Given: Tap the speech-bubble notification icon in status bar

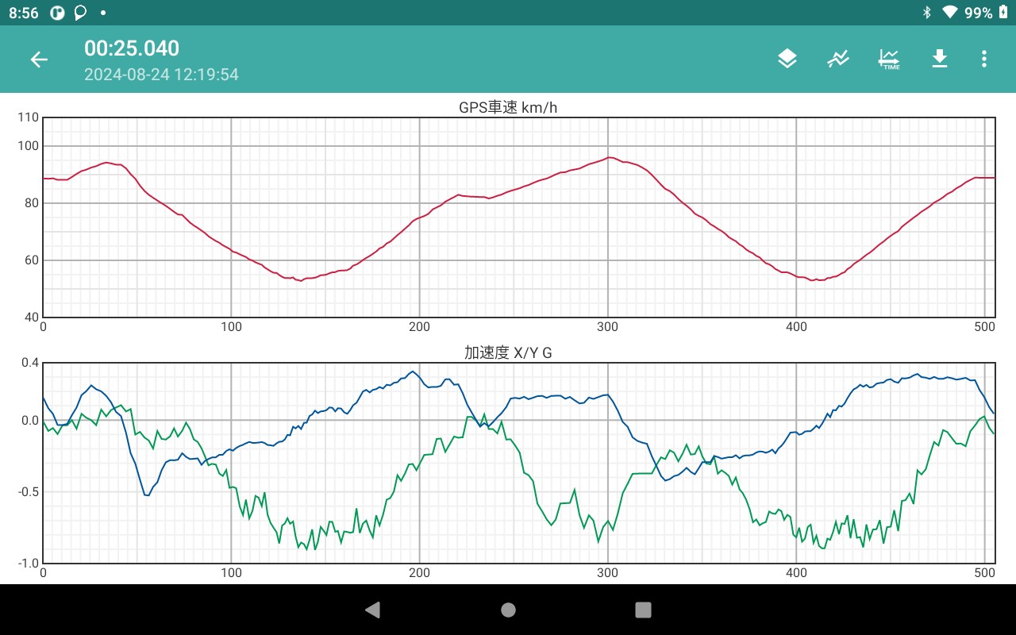Looking at the screenshot, I should 80,13.
